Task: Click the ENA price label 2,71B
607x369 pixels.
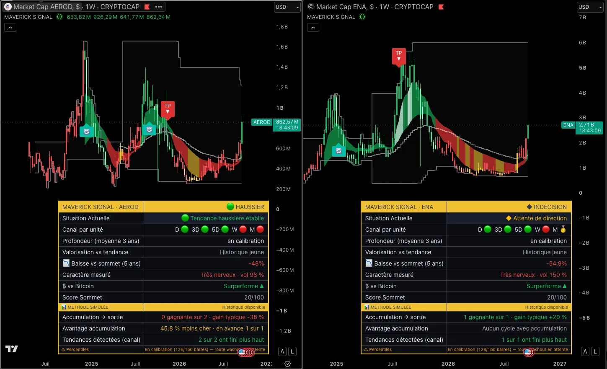Action: pos(590,128)
